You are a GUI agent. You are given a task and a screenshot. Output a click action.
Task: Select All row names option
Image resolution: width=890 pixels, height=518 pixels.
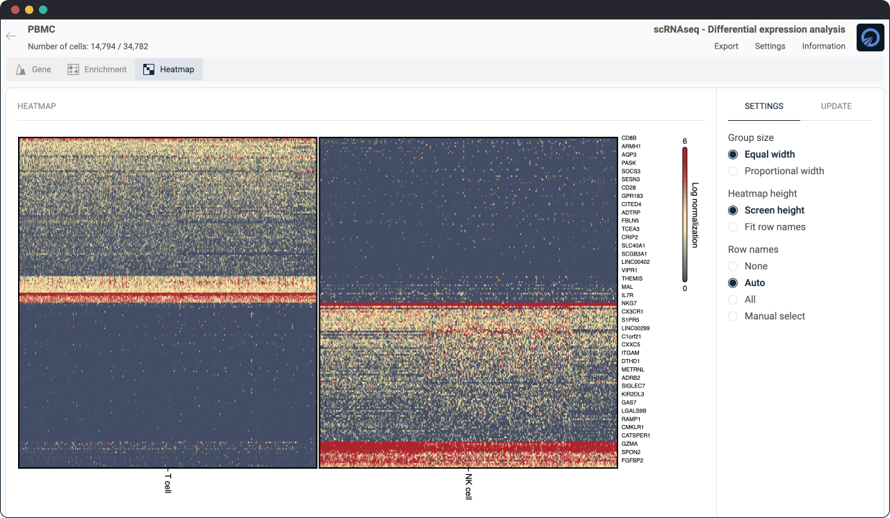click(733, 300)
